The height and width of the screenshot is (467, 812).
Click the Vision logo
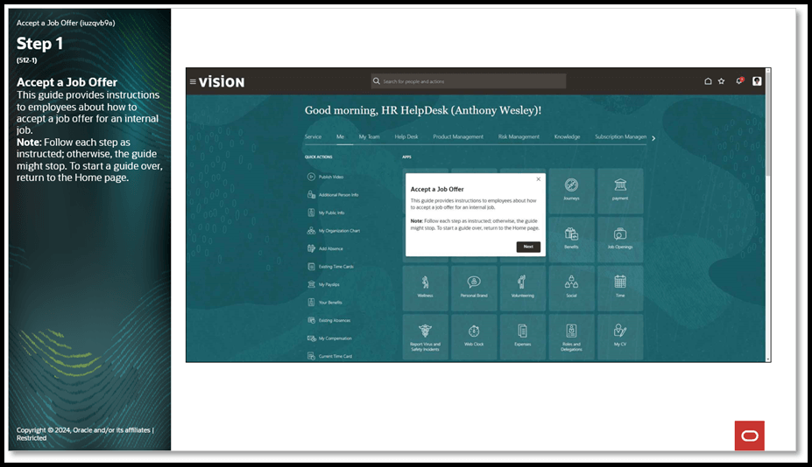[x=221, y=81]
